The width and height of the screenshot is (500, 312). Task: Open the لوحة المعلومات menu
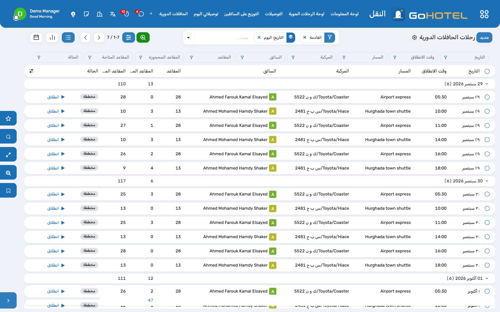click(344, 14)
